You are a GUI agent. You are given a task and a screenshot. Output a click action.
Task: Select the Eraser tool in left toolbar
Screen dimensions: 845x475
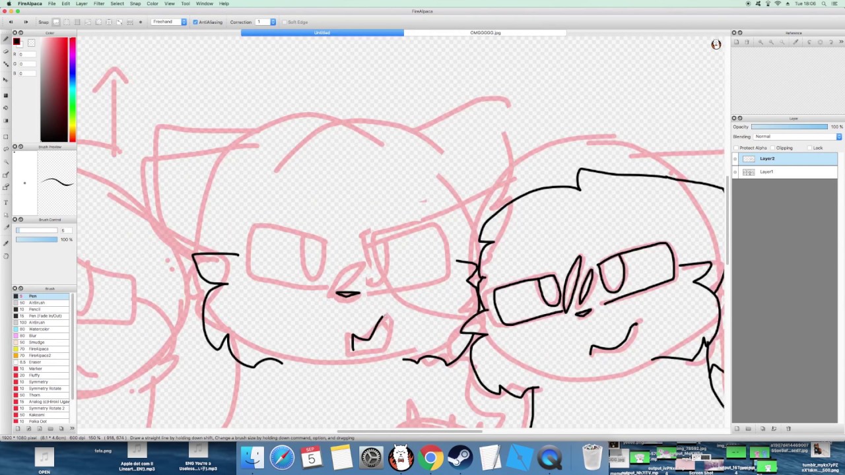point(6,51)
